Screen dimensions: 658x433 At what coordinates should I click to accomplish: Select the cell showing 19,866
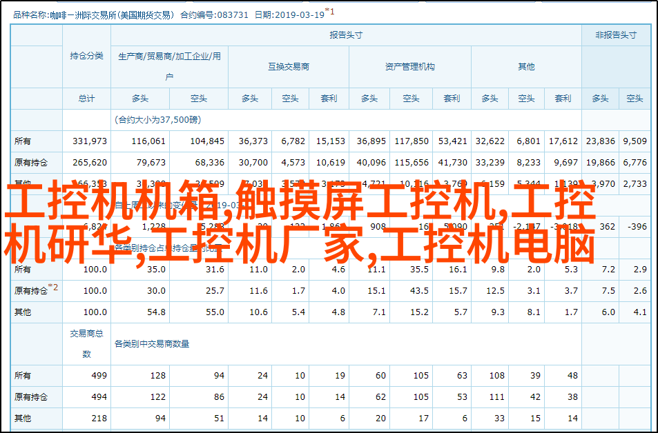click(601, 162)
